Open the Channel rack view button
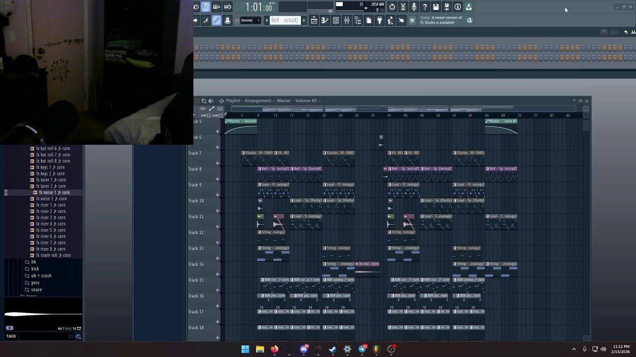This screenshot has width=636, height=357. [336, 20]
